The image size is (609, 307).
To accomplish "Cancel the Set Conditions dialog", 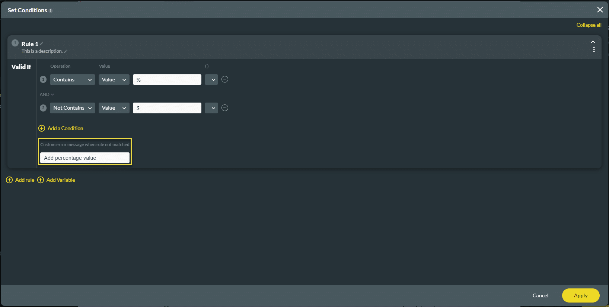I will coord(541,295).
